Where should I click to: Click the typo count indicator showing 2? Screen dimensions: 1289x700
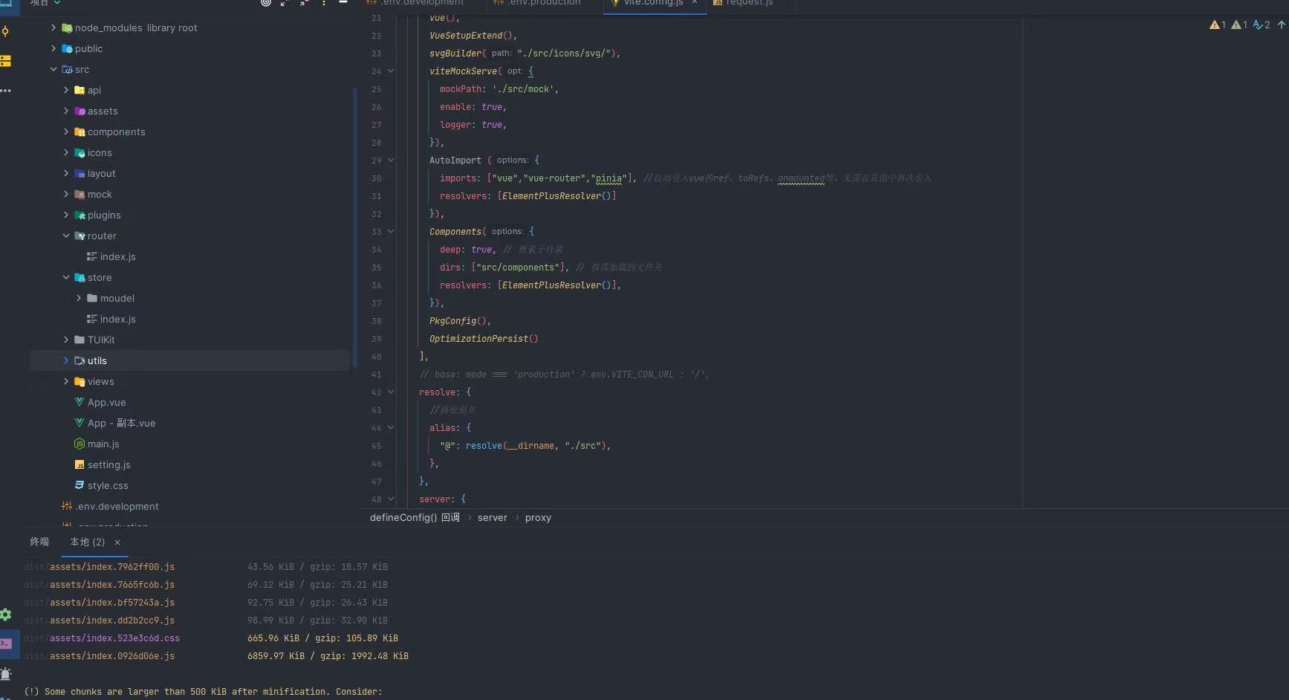1262,25
